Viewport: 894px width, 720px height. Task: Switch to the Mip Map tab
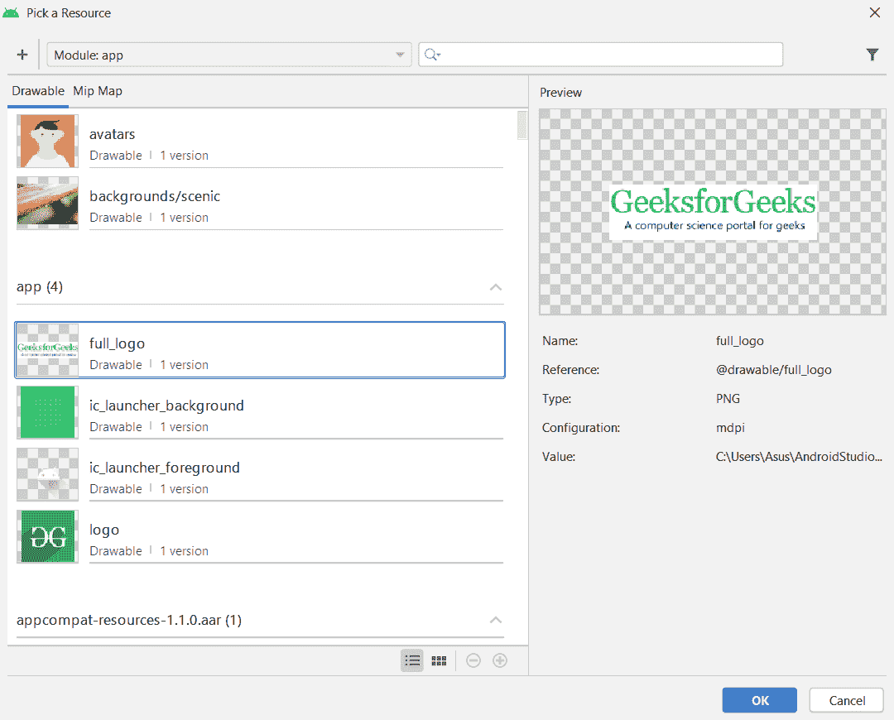point(97,91)
